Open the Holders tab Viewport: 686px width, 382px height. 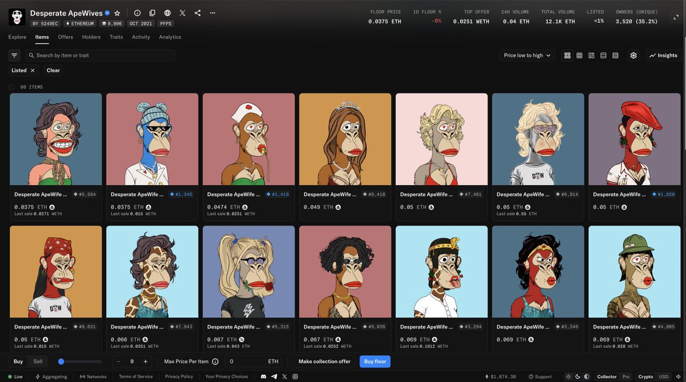click(91, 37)
